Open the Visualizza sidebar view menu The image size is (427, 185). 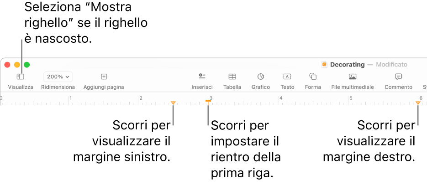tap(20, 77)
